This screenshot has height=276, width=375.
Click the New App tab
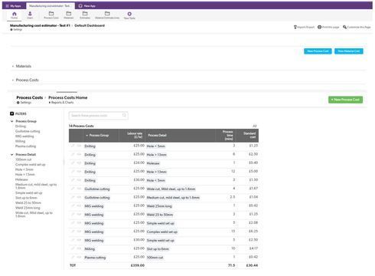[87, 5]
